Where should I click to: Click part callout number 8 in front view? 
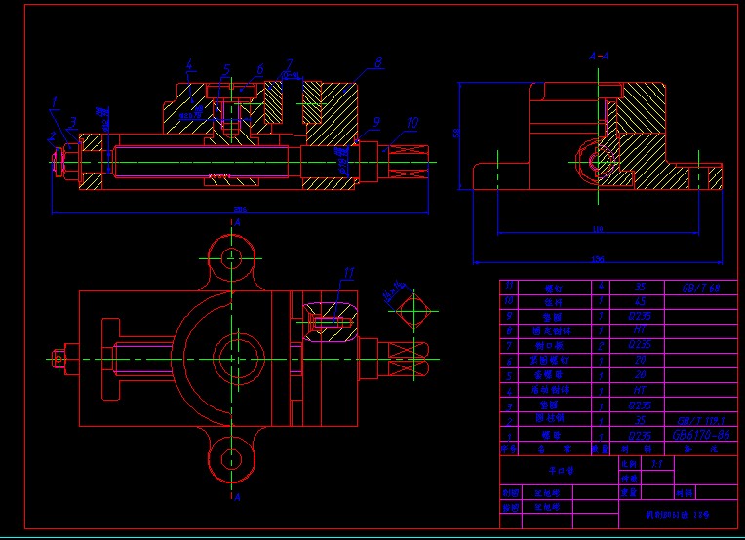coord(378,61)
